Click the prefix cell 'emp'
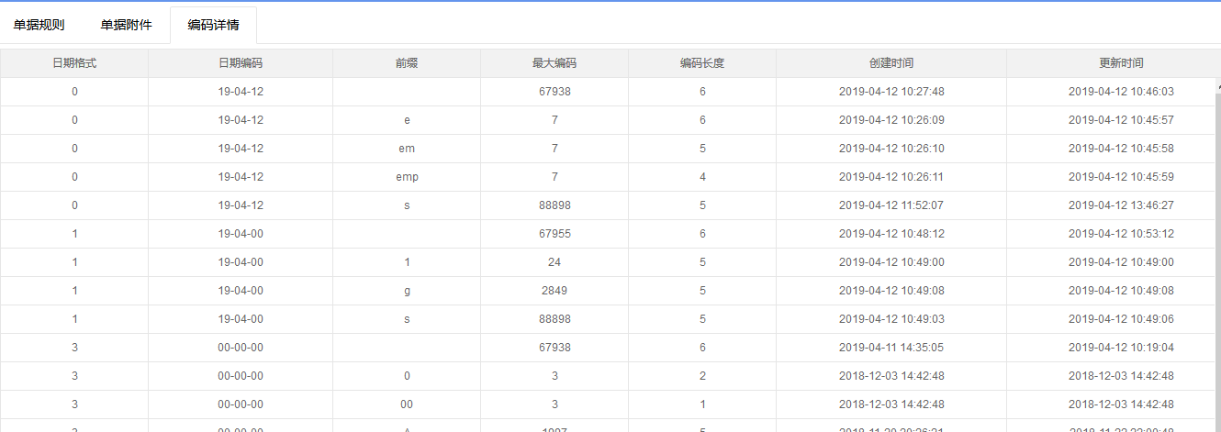 click(x=407, y=177)
